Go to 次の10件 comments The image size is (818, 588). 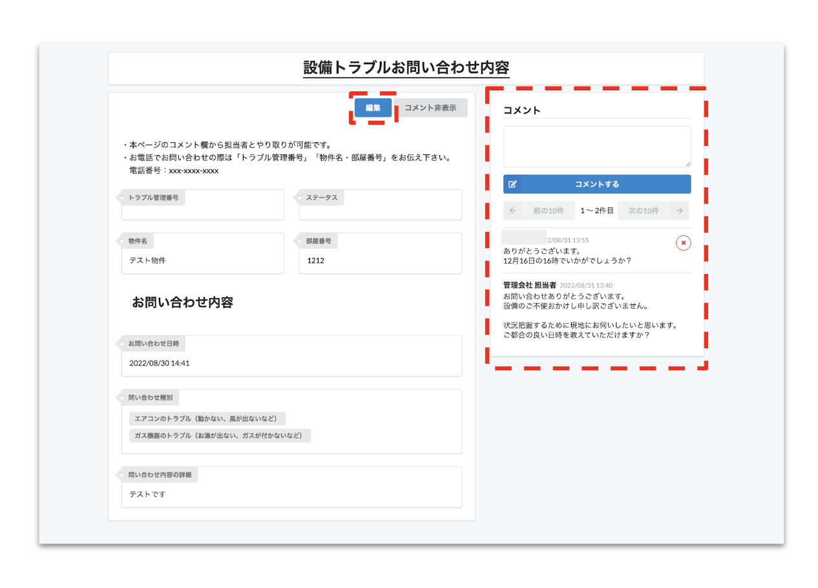tap(643, 211)
